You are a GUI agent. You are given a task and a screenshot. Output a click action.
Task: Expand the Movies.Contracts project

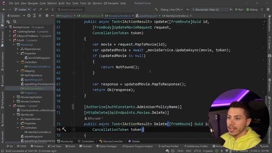(14, 101)
